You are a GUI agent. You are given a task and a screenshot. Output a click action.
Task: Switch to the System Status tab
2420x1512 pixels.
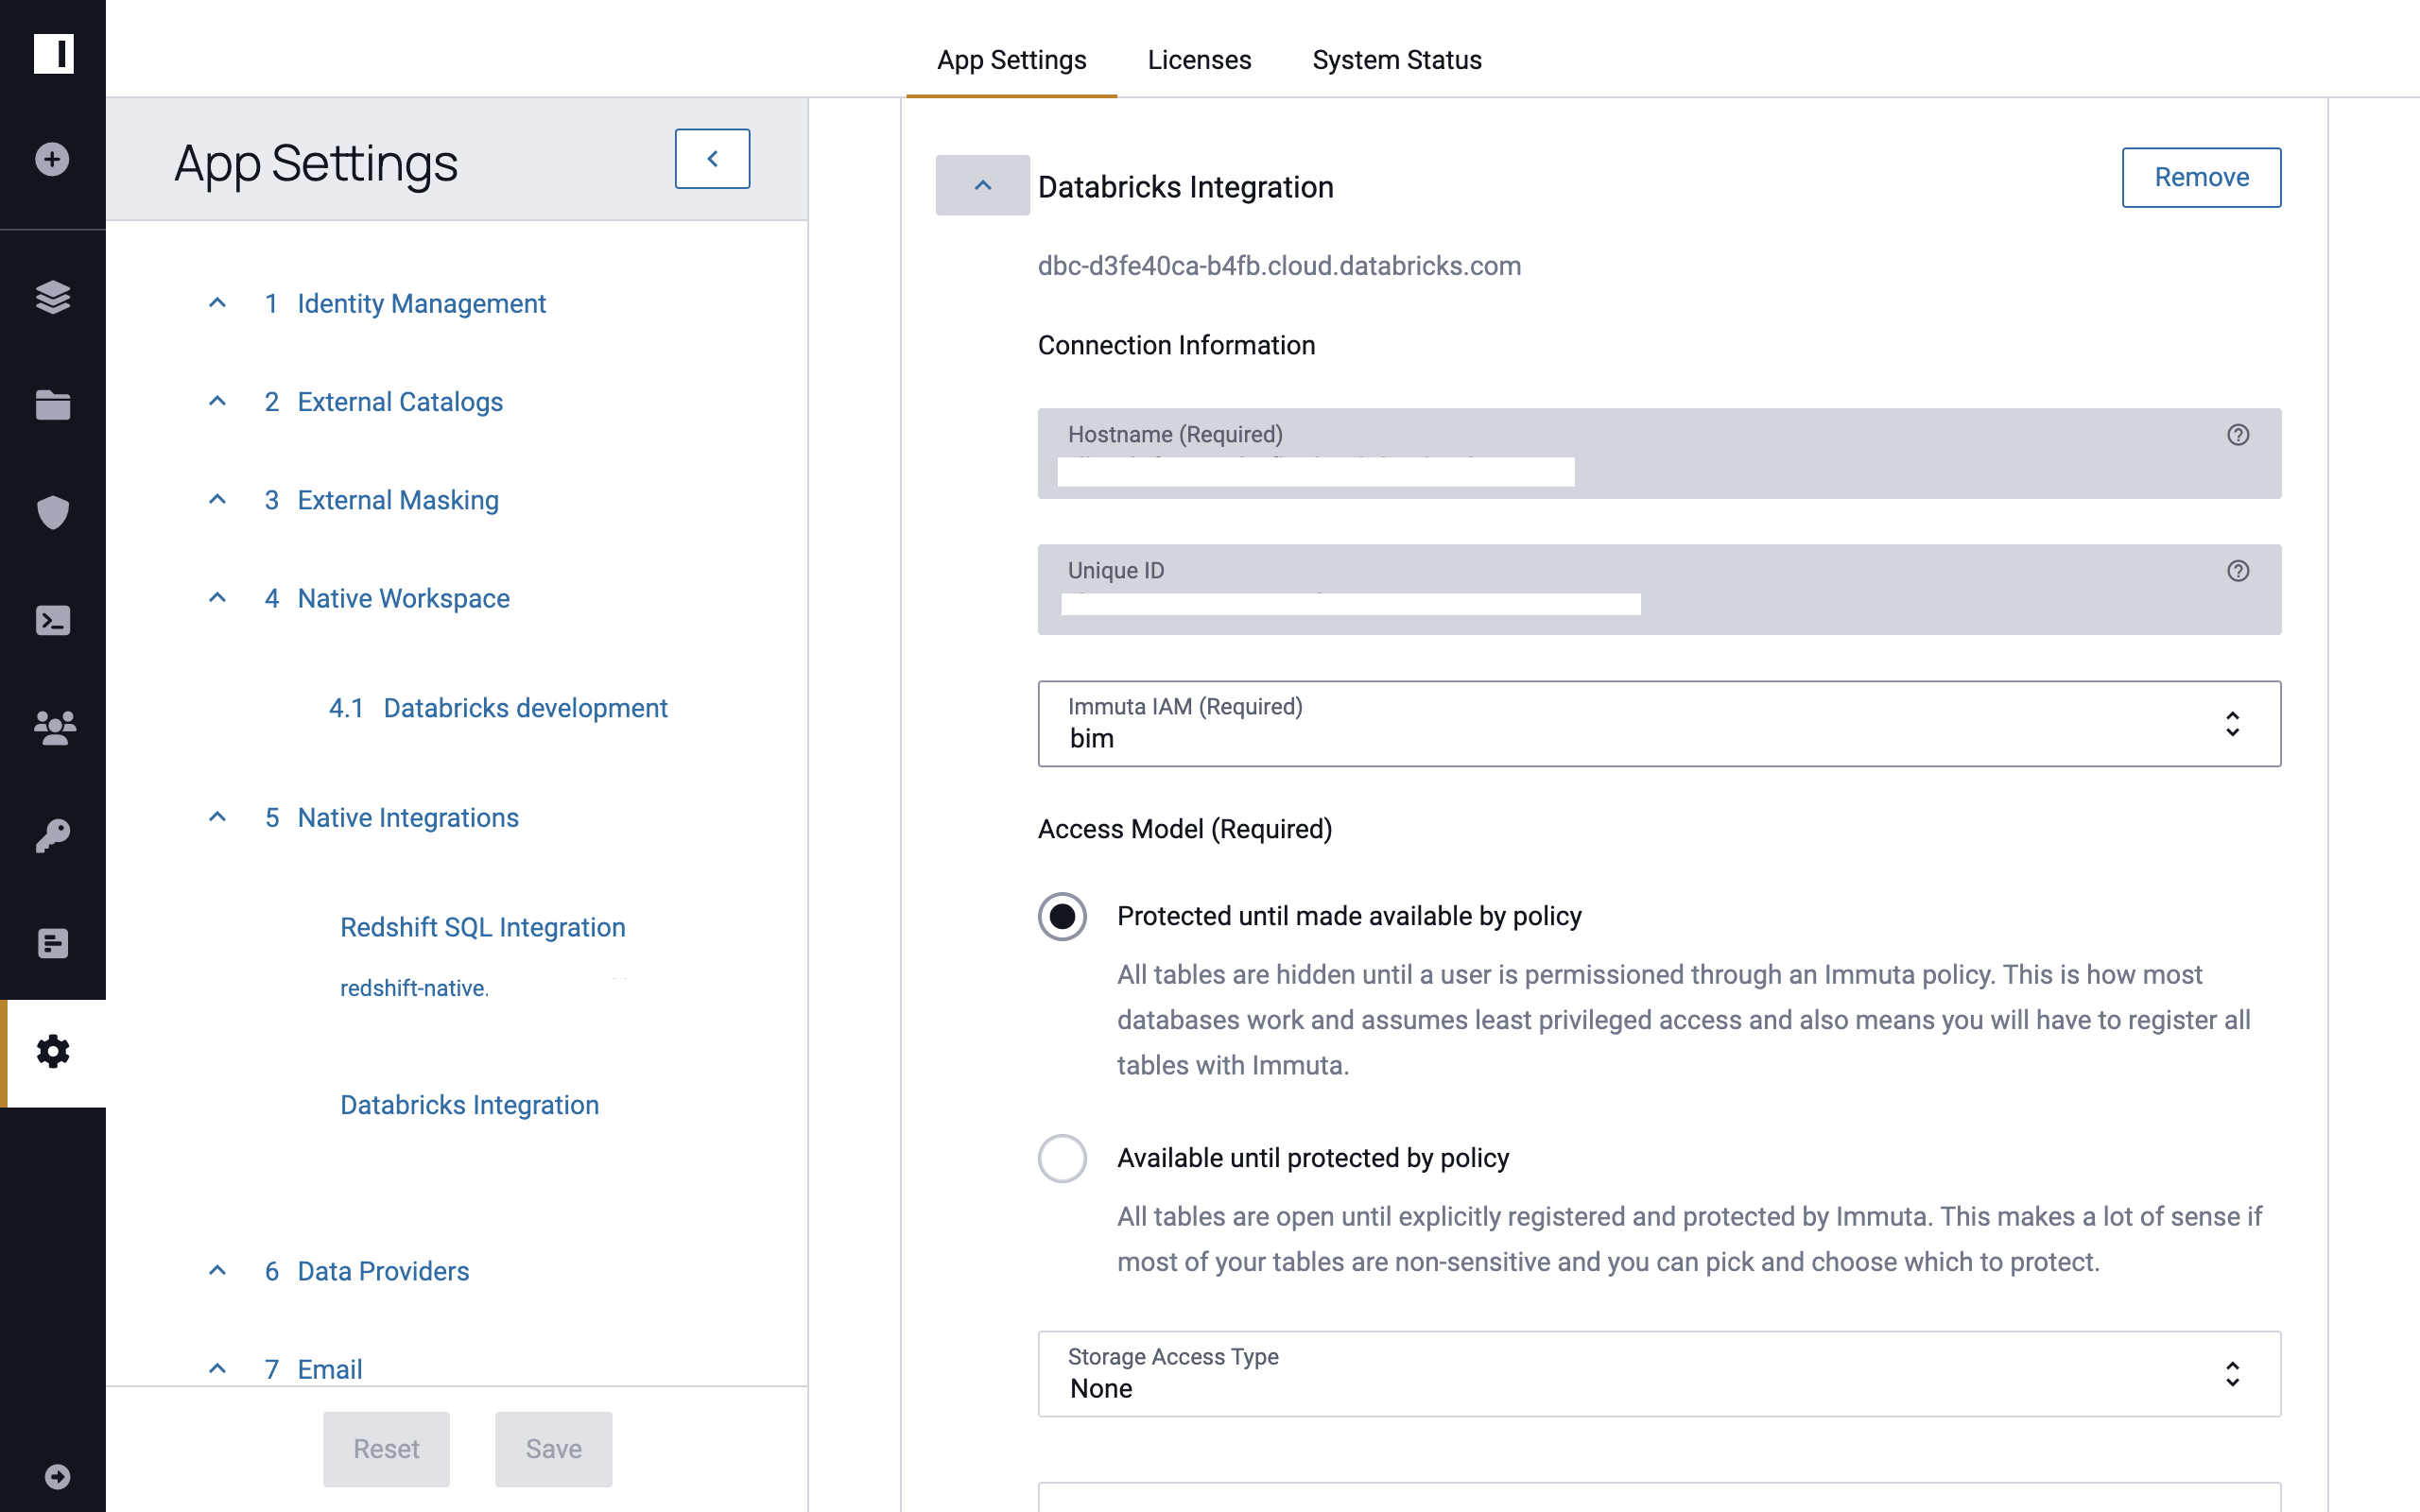(x=1396, y=60)
